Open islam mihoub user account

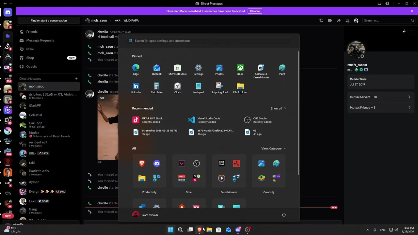pyautogui.click(x=145, y=215)
